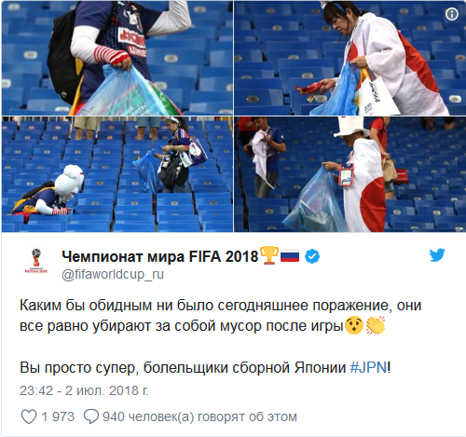The image size is (466, 437).
Task: Open the @fifaworldcup_ru handle
Action: click(x=113, y=275)
